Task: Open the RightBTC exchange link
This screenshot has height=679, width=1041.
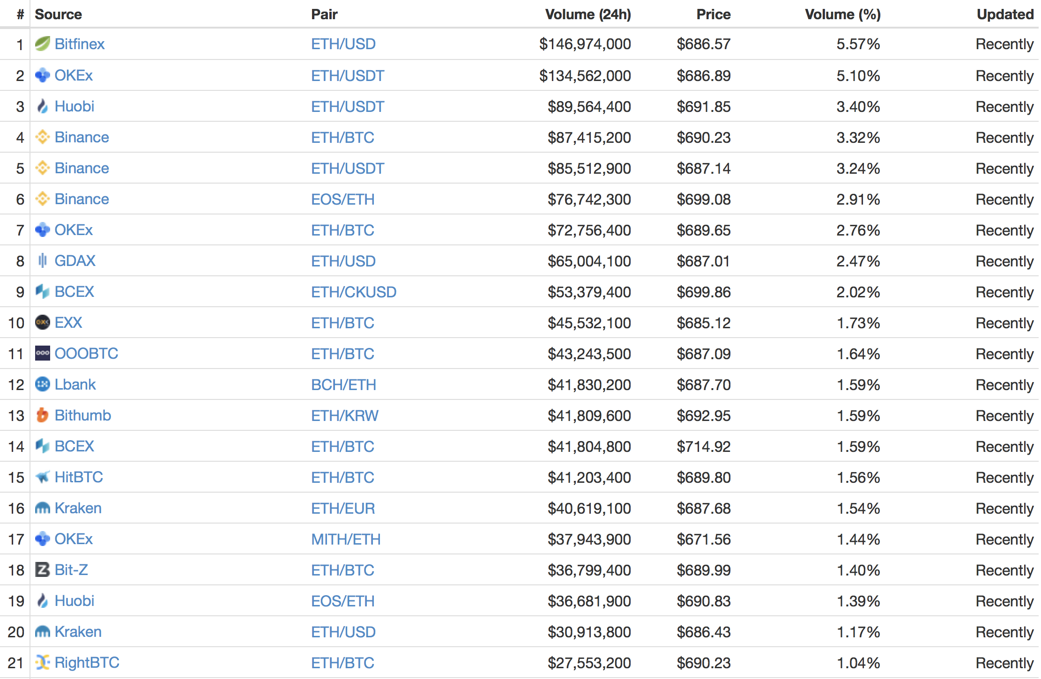Action: tap(87, 662)
